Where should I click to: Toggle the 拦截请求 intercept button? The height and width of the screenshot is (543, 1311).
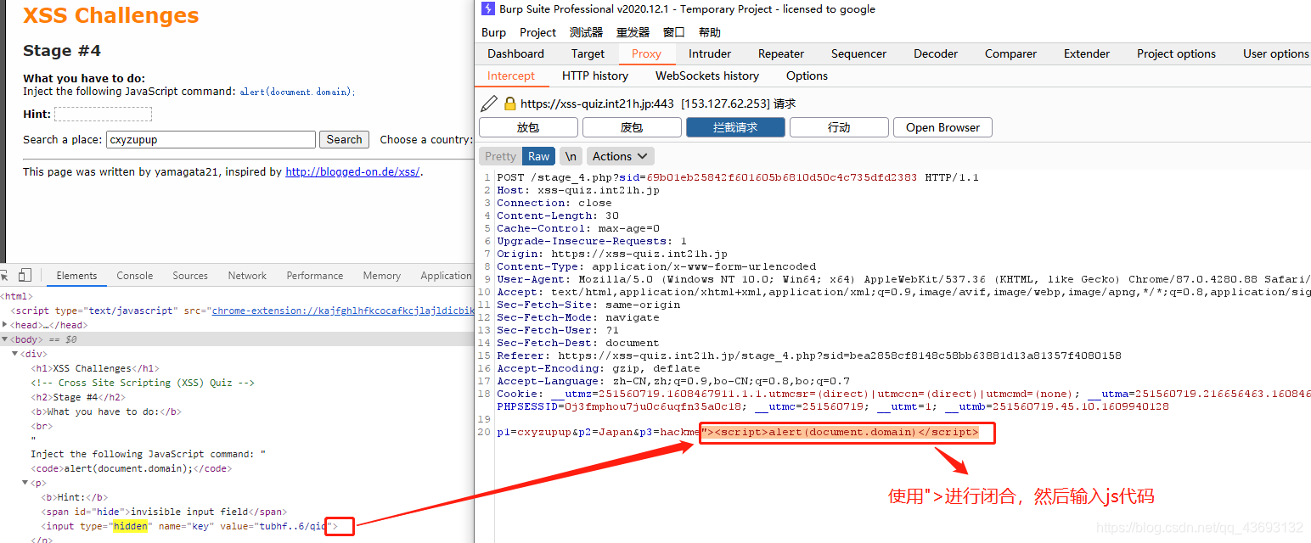click(735, 127)
